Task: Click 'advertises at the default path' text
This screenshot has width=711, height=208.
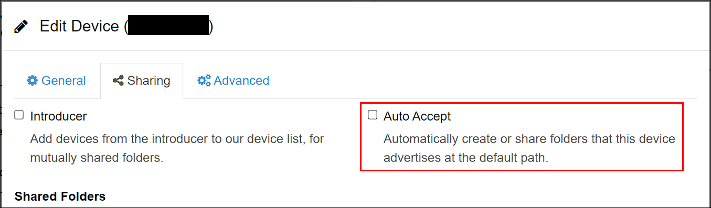Action: (x=466, y=158)
